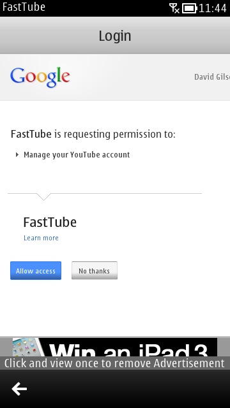Tap the 11:44 clock

213,8
